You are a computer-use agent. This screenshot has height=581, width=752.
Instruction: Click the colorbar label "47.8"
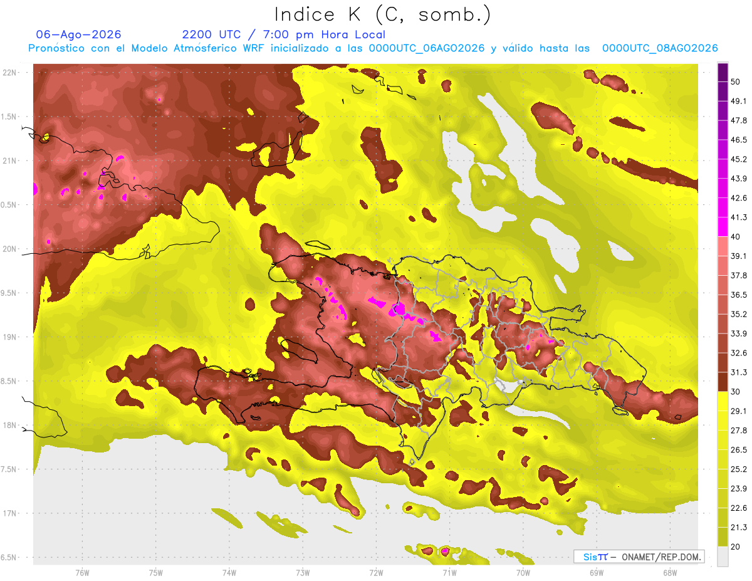(739, 120)
